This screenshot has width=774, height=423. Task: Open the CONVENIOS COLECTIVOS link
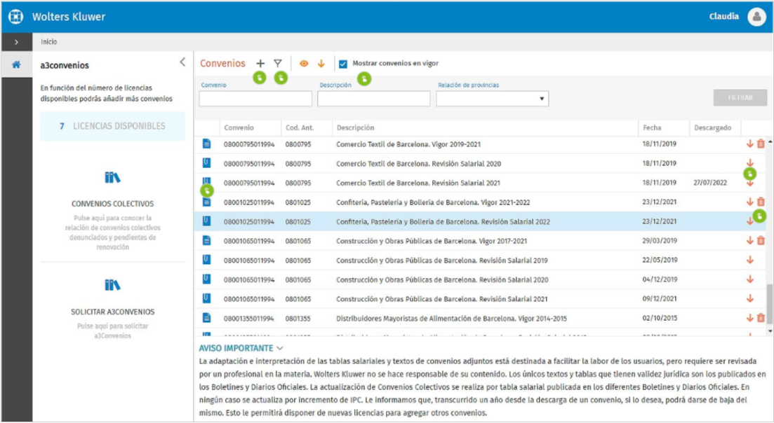click(x=112, y=203)
